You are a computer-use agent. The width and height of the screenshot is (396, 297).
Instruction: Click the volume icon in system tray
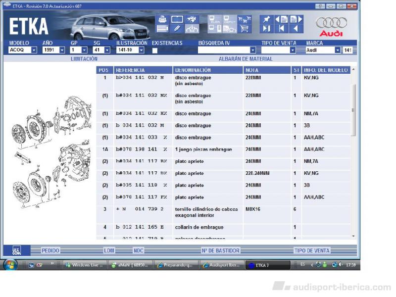341,264
